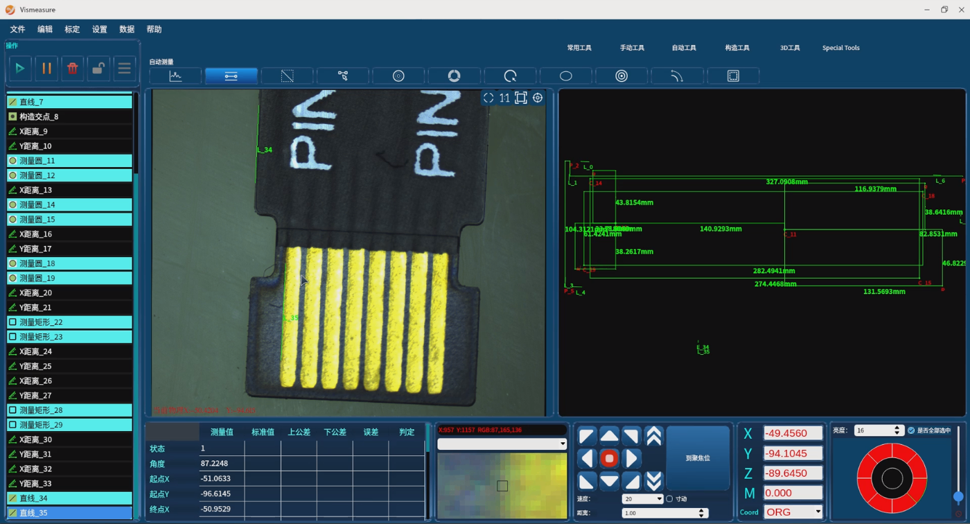Viewport: 970px width, 524px height.
Task: Click the red trash delete icon
Action: (x=73, y=68)
